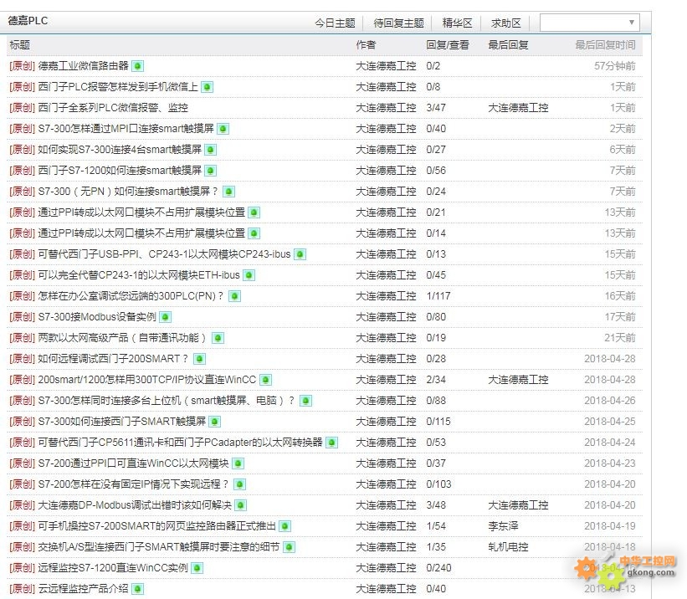Click the "3/47" reply count
This screenshot has width=687, height=599.
(x=436, y=108)
